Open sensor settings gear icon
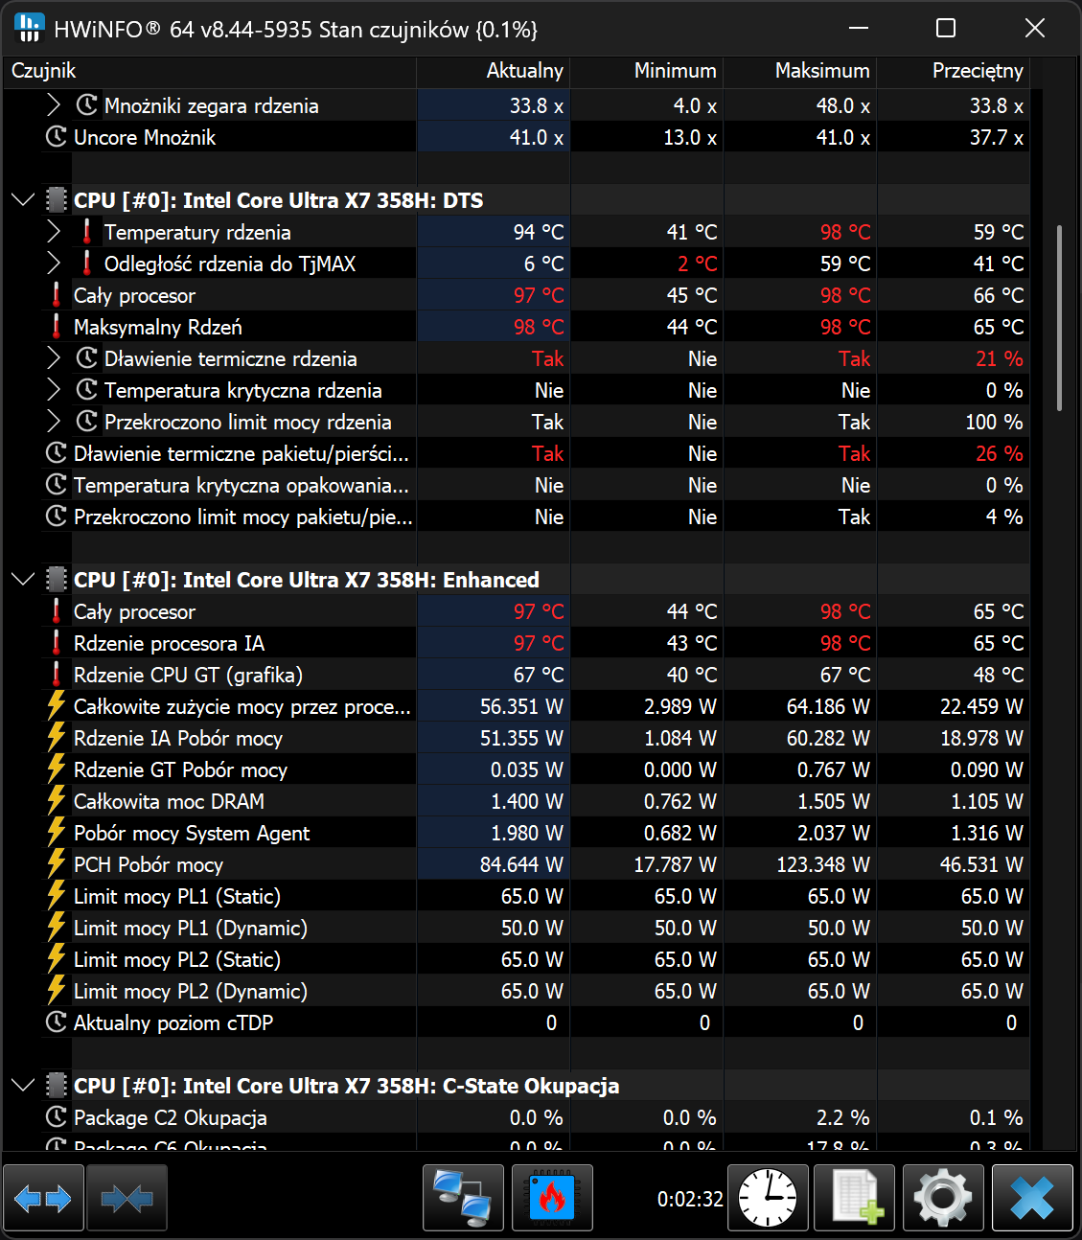 (943, 1198)
